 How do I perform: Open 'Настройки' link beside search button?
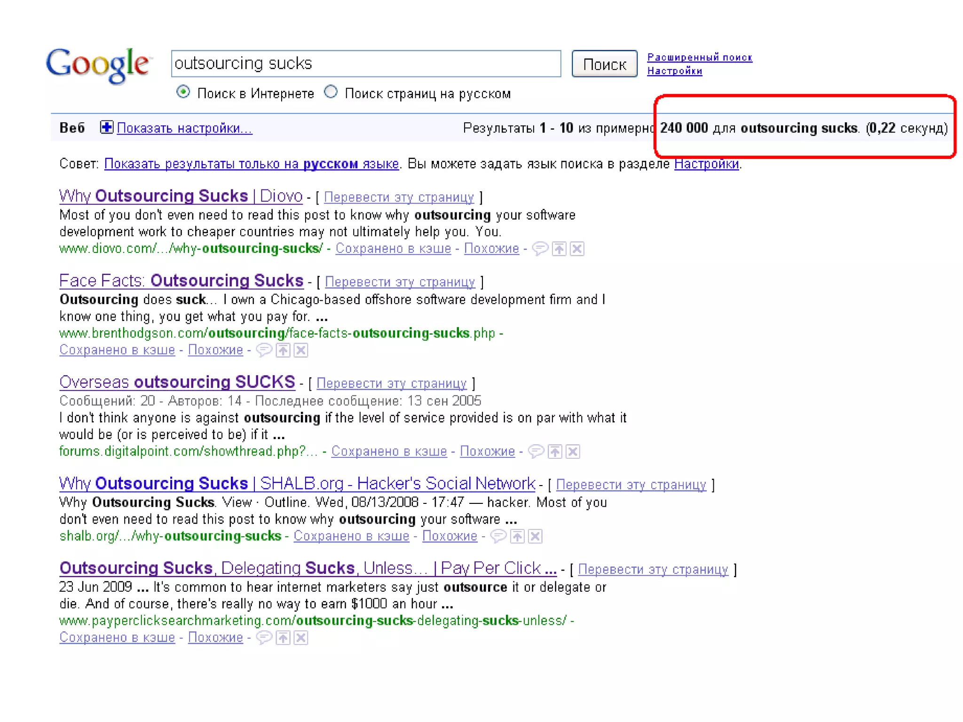674,71
